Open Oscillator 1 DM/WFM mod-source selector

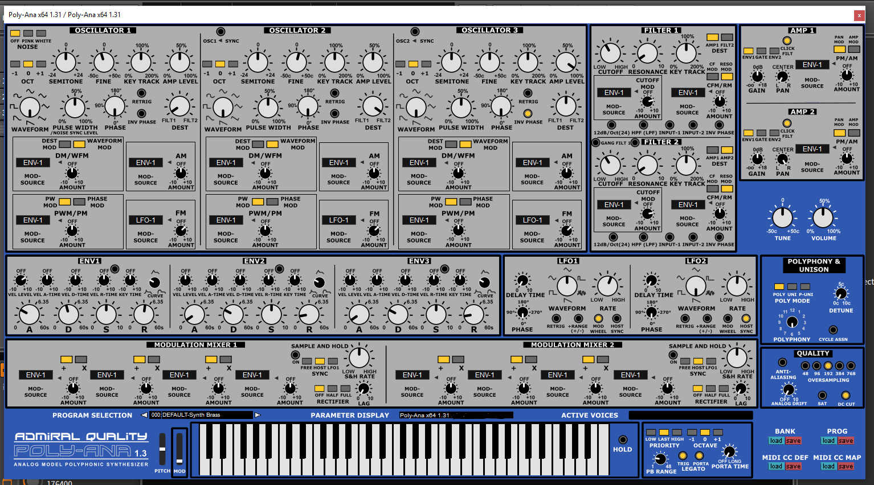point(32,163)
